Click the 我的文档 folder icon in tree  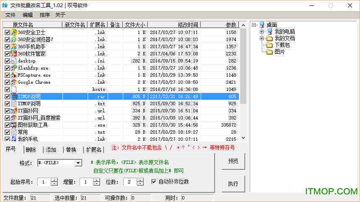(x=269, y=38)
